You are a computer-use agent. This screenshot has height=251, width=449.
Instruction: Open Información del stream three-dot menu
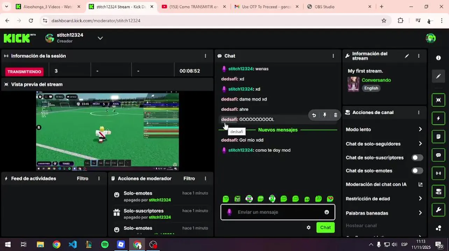[419, 56]
